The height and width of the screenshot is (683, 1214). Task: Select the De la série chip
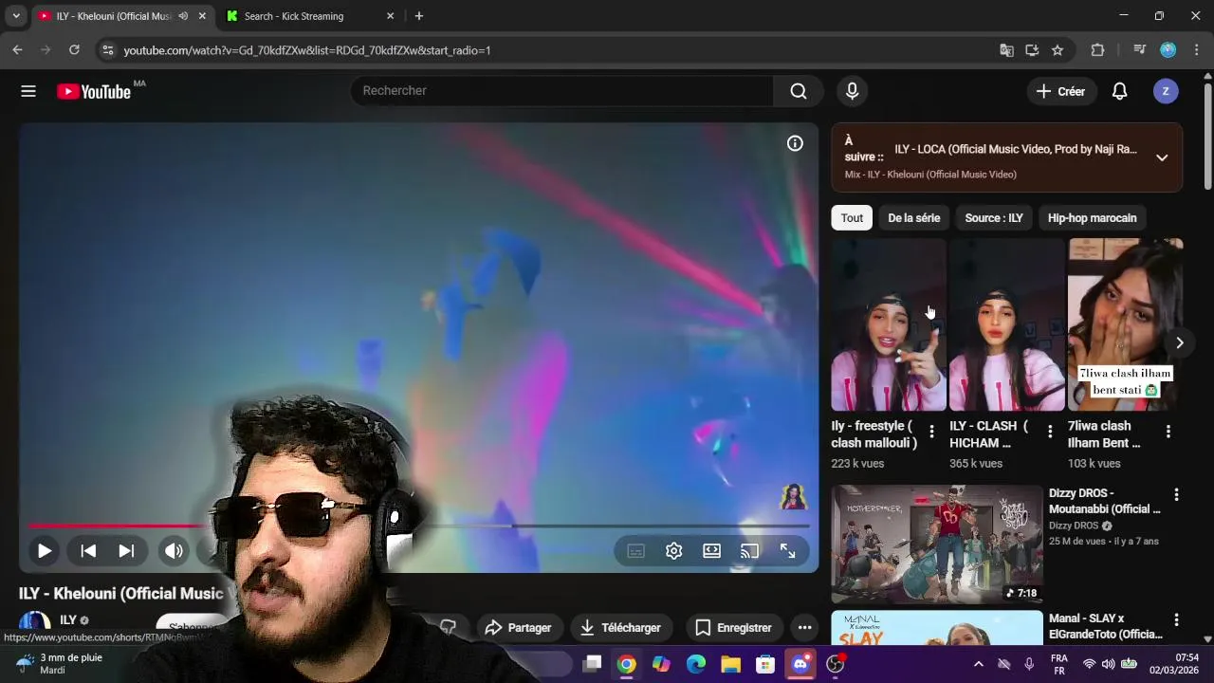(913, 218)
